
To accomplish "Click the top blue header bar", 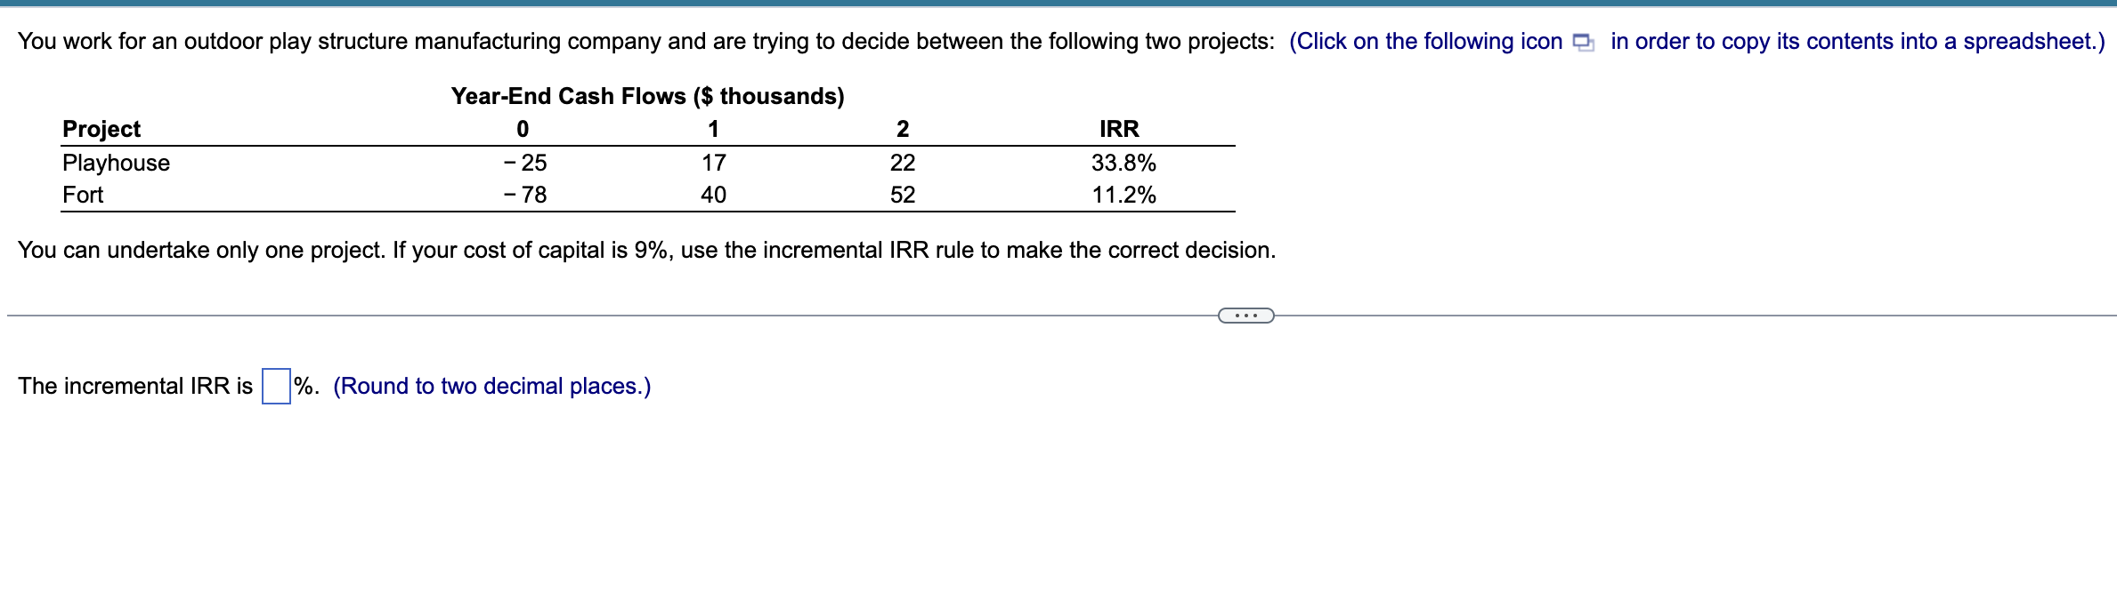I will [1058, 5].
